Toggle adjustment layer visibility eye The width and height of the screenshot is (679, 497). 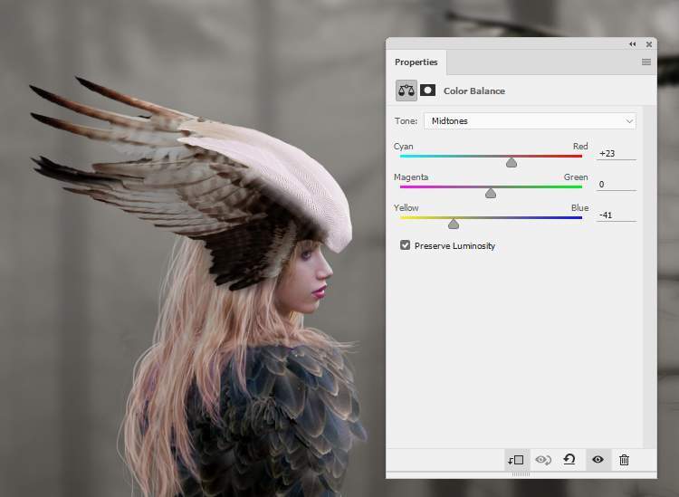(x=598, y=459)
